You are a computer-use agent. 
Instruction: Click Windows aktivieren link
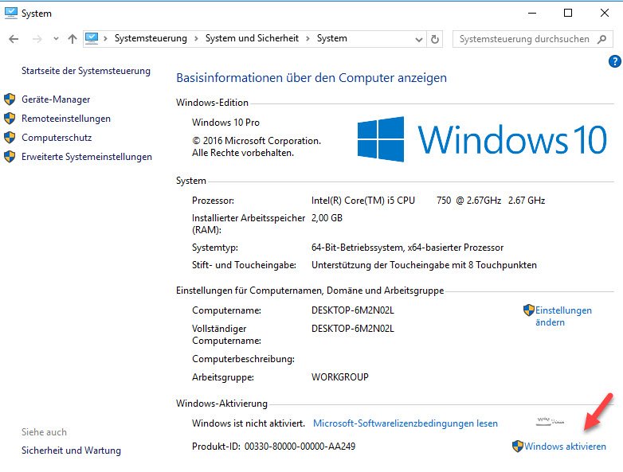565,447
